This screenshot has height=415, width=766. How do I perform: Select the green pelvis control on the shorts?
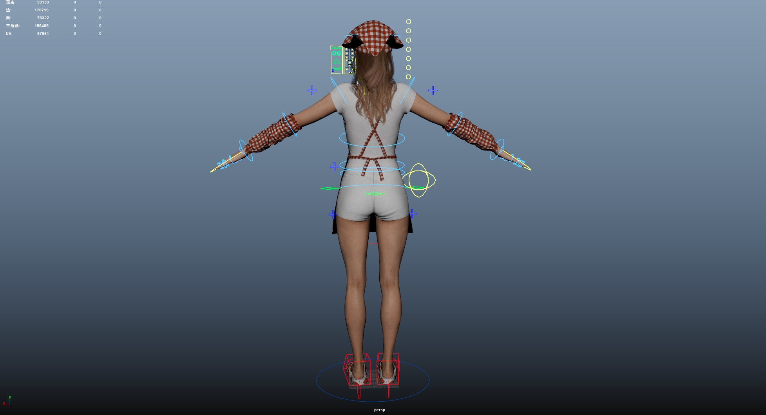[x=375, y=194]
